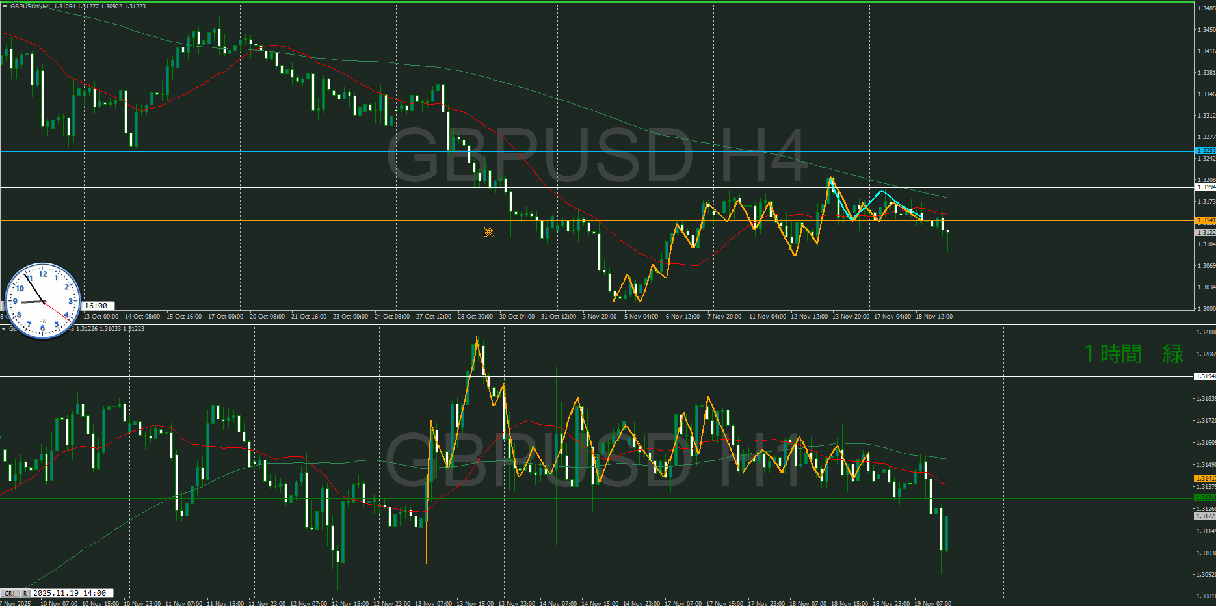1216x606 pixels.
Task: Click the white 1.3194 price tag on the H1 chart
Action: point(1206,376)
